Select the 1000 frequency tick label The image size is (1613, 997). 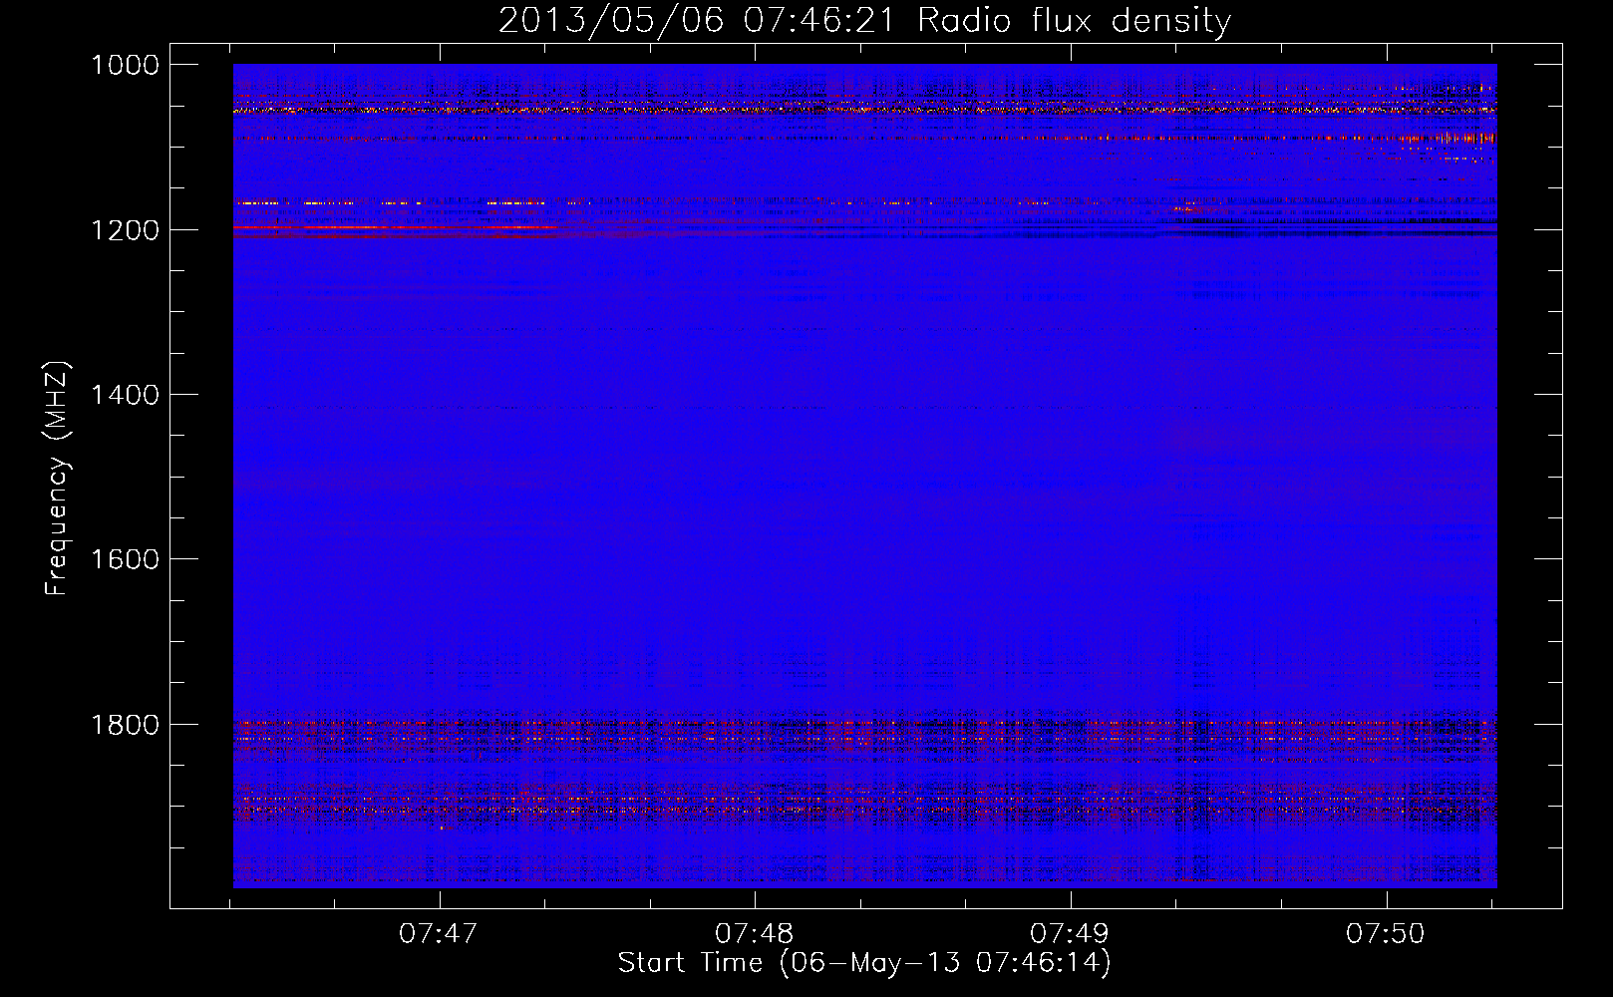tap(125, 65)
